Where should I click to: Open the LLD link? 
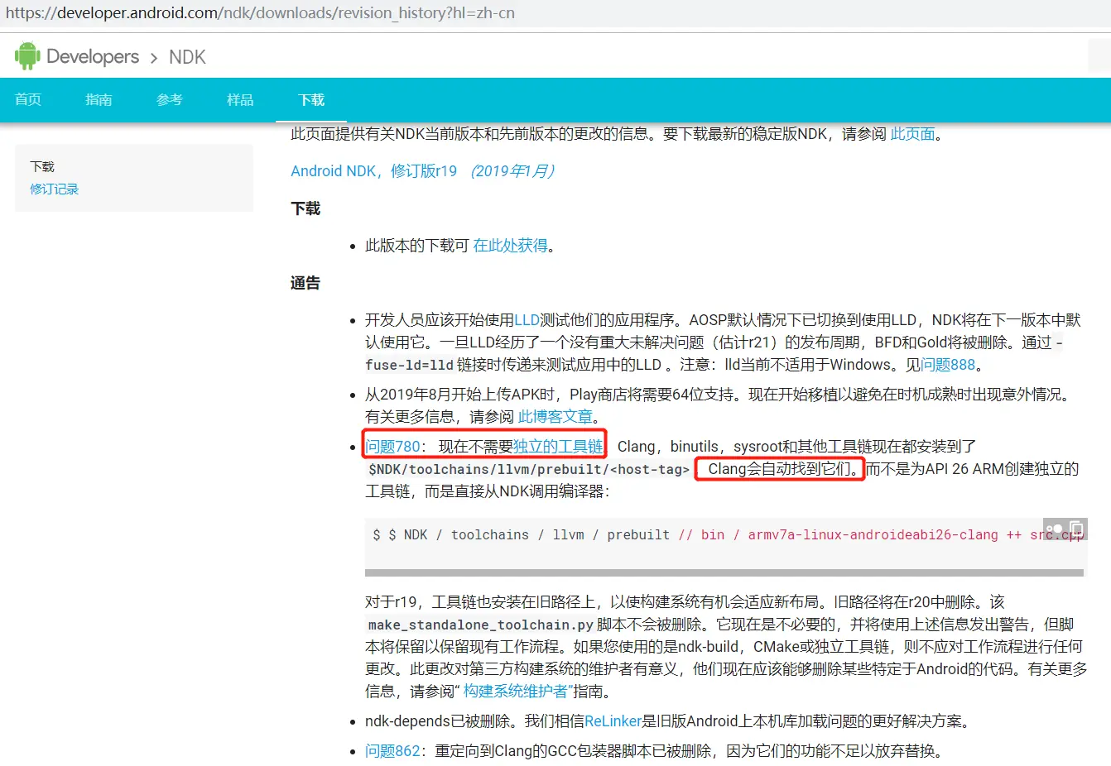click(527, 320)
